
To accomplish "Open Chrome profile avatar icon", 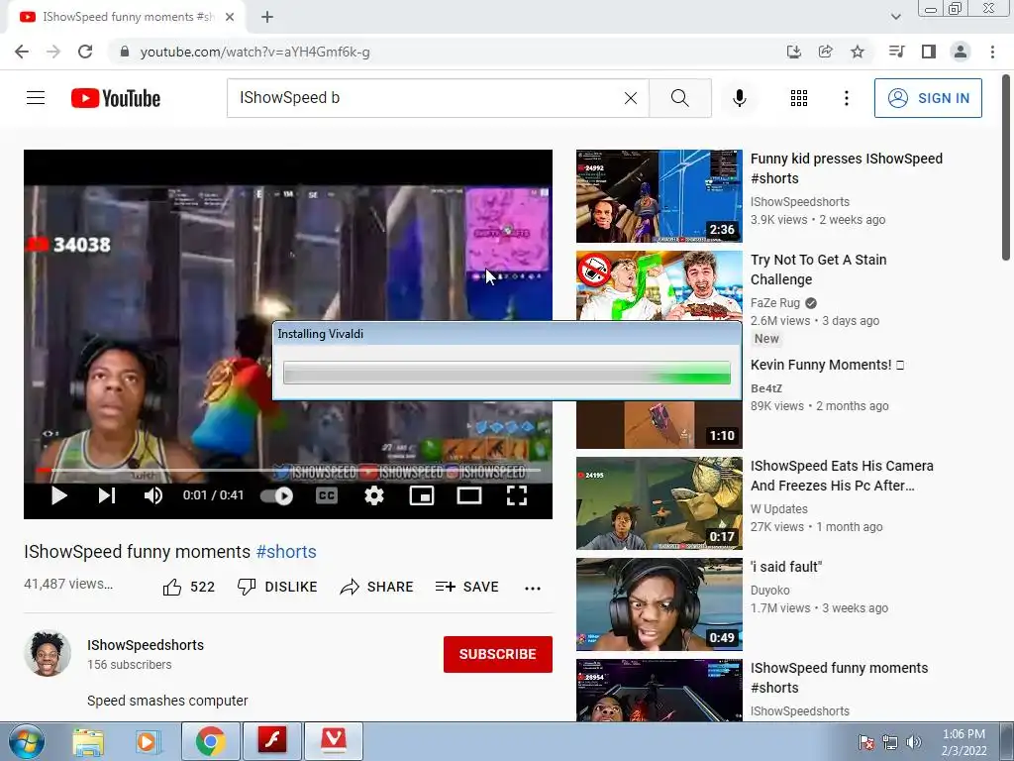I will [x=961, y=52].
